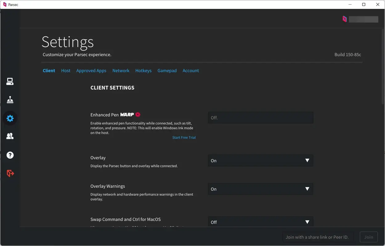Screen dimensions: 385x246
Task: Open the Enhanced Pen selection box
Action: pyautogui.click(x=260, y=117)
